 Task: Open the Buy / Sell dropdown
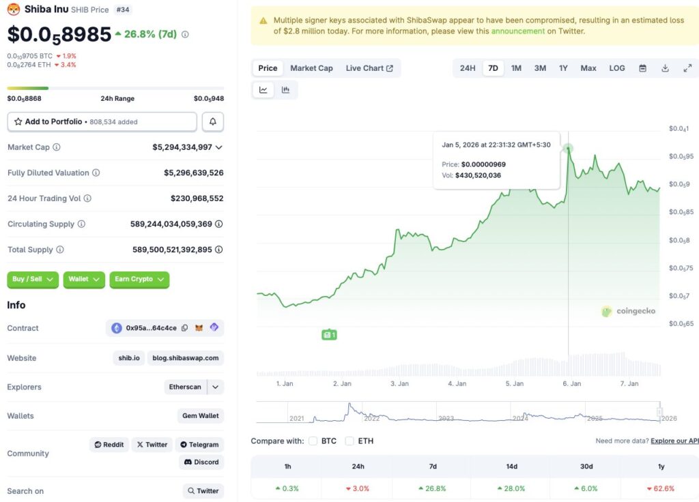pyautogui.click(x=33, y=280)
